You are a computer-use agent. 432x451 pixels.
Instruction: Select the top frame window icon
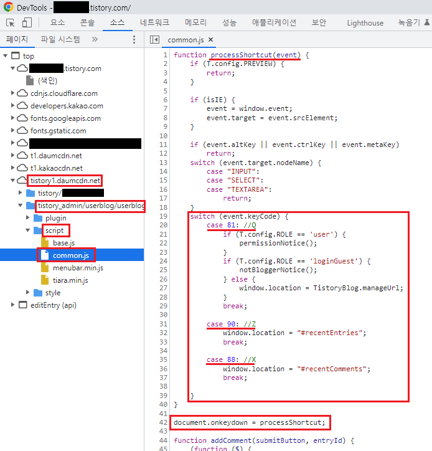15,55
